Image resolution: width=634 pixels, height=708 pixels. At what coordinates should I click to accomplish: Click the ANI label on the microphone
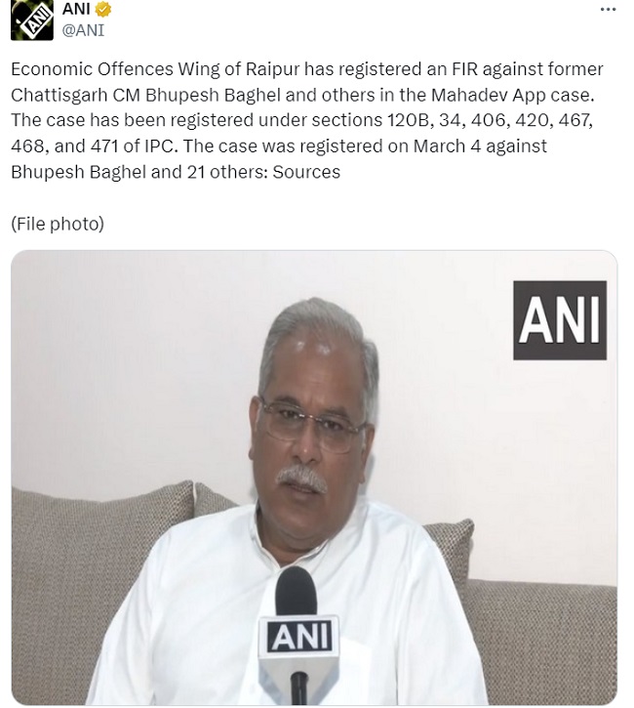tap(299, 637)
